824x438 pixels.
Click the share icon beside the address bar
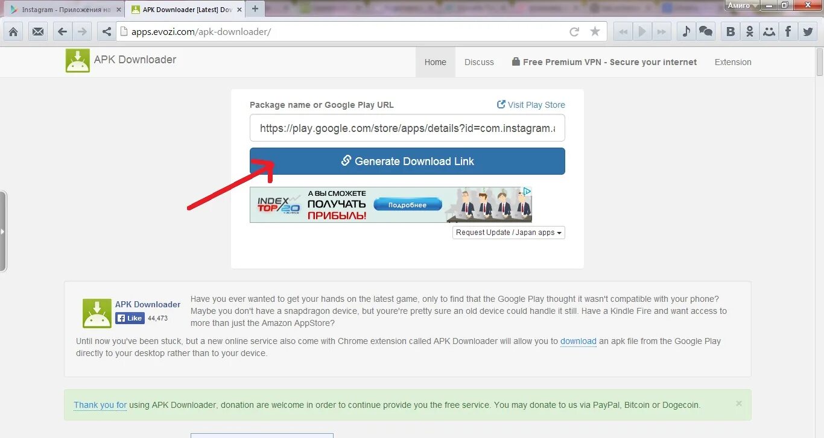click(x=107, y=32)
